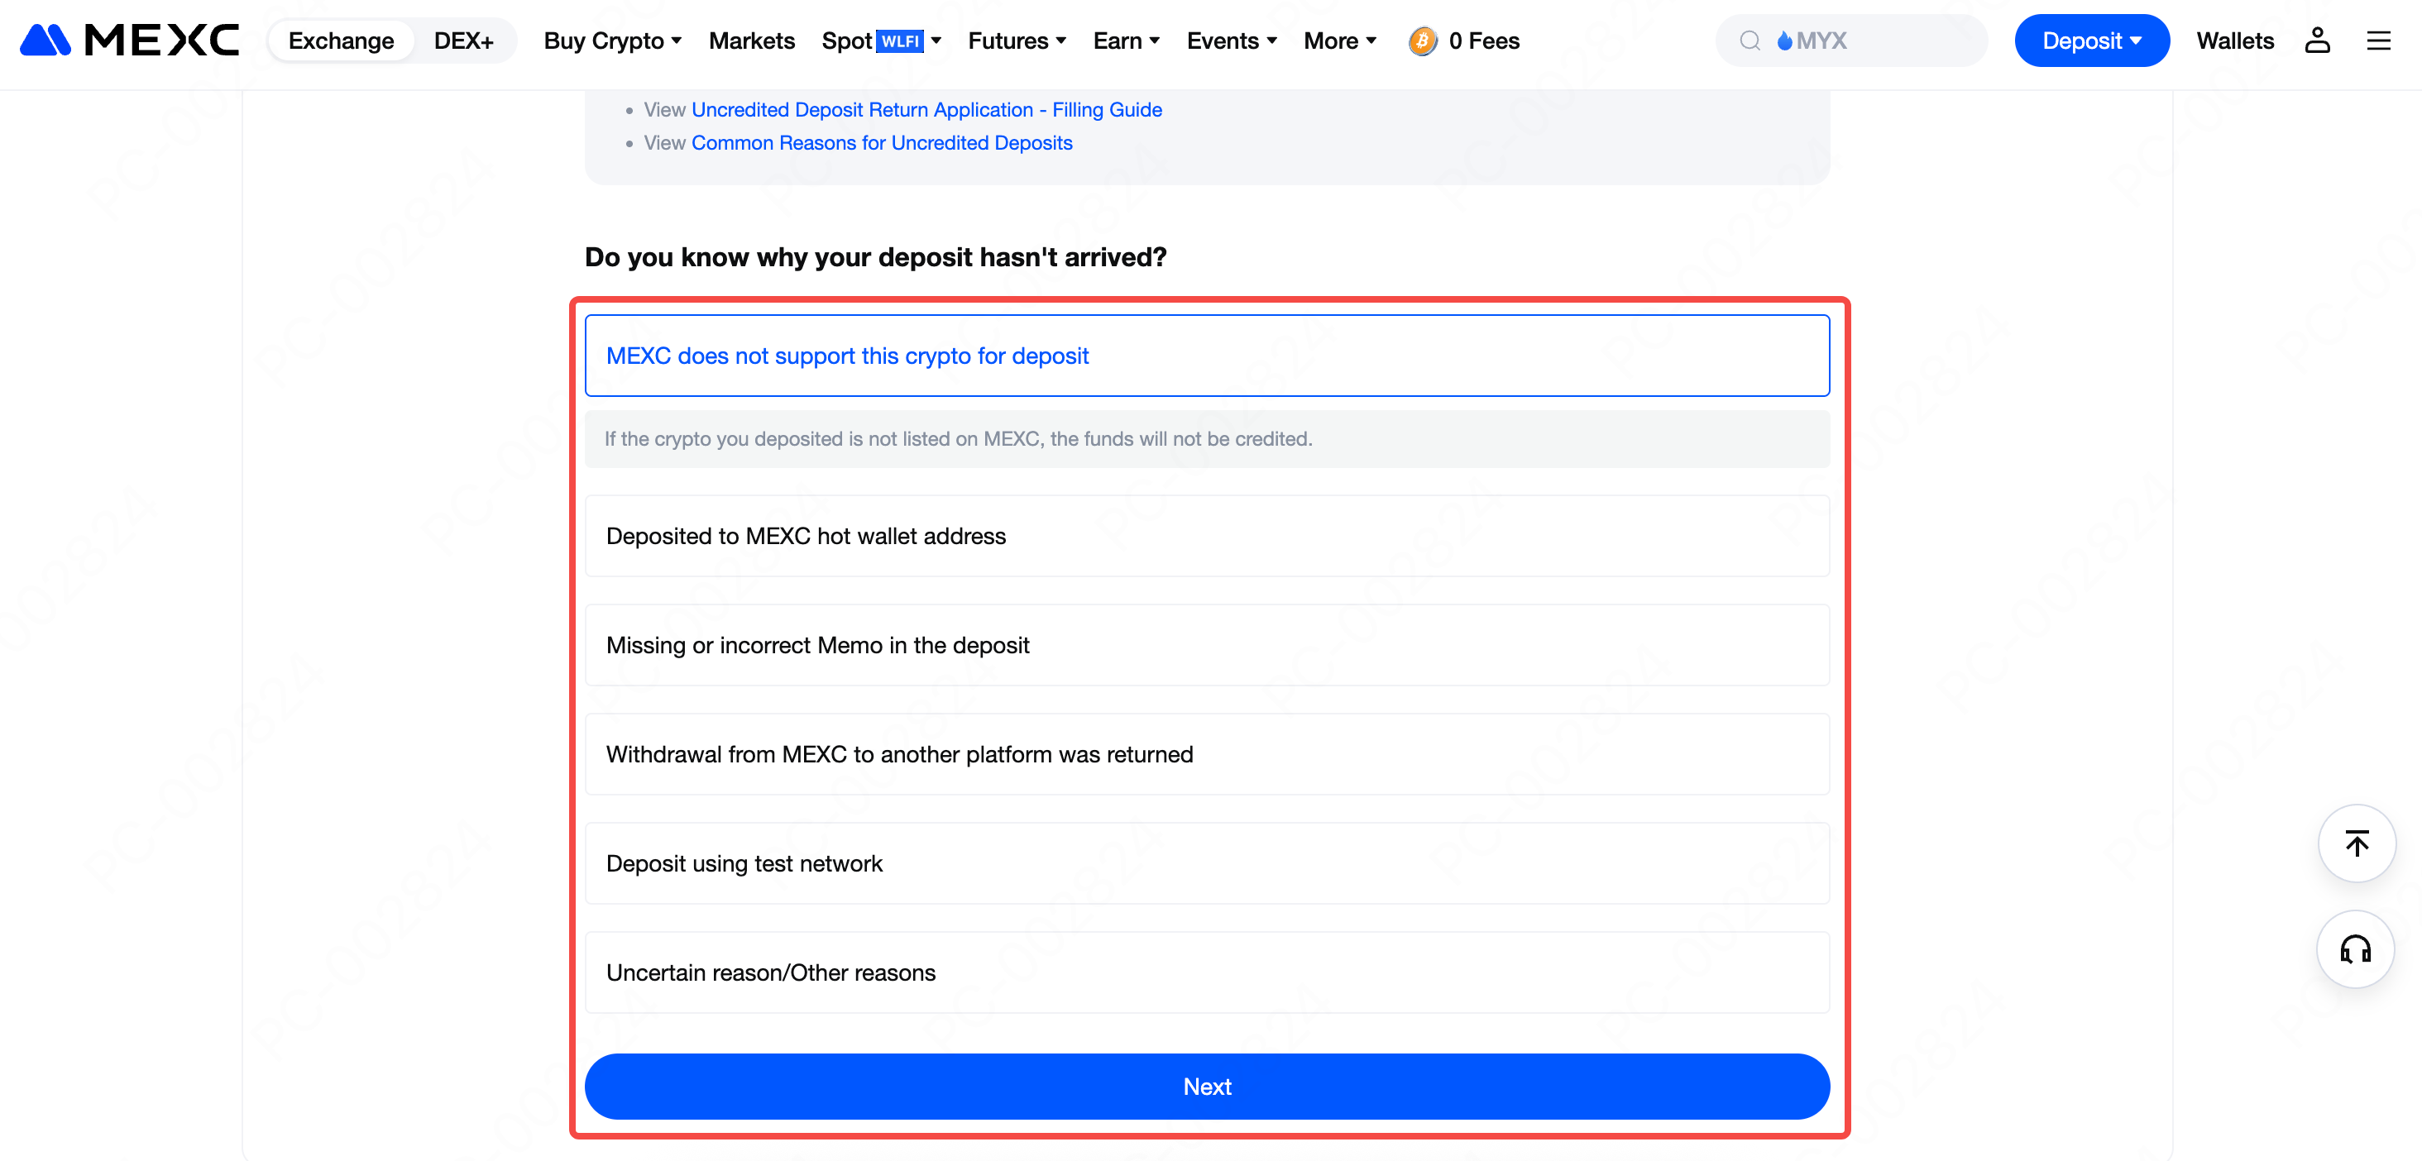
Task: Open the user account profile icon
Action: point(2317,41)
